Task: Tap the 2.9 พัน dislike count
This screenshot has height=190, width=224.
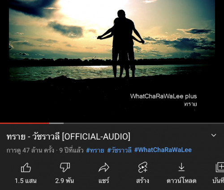Action: coord(65,181)
